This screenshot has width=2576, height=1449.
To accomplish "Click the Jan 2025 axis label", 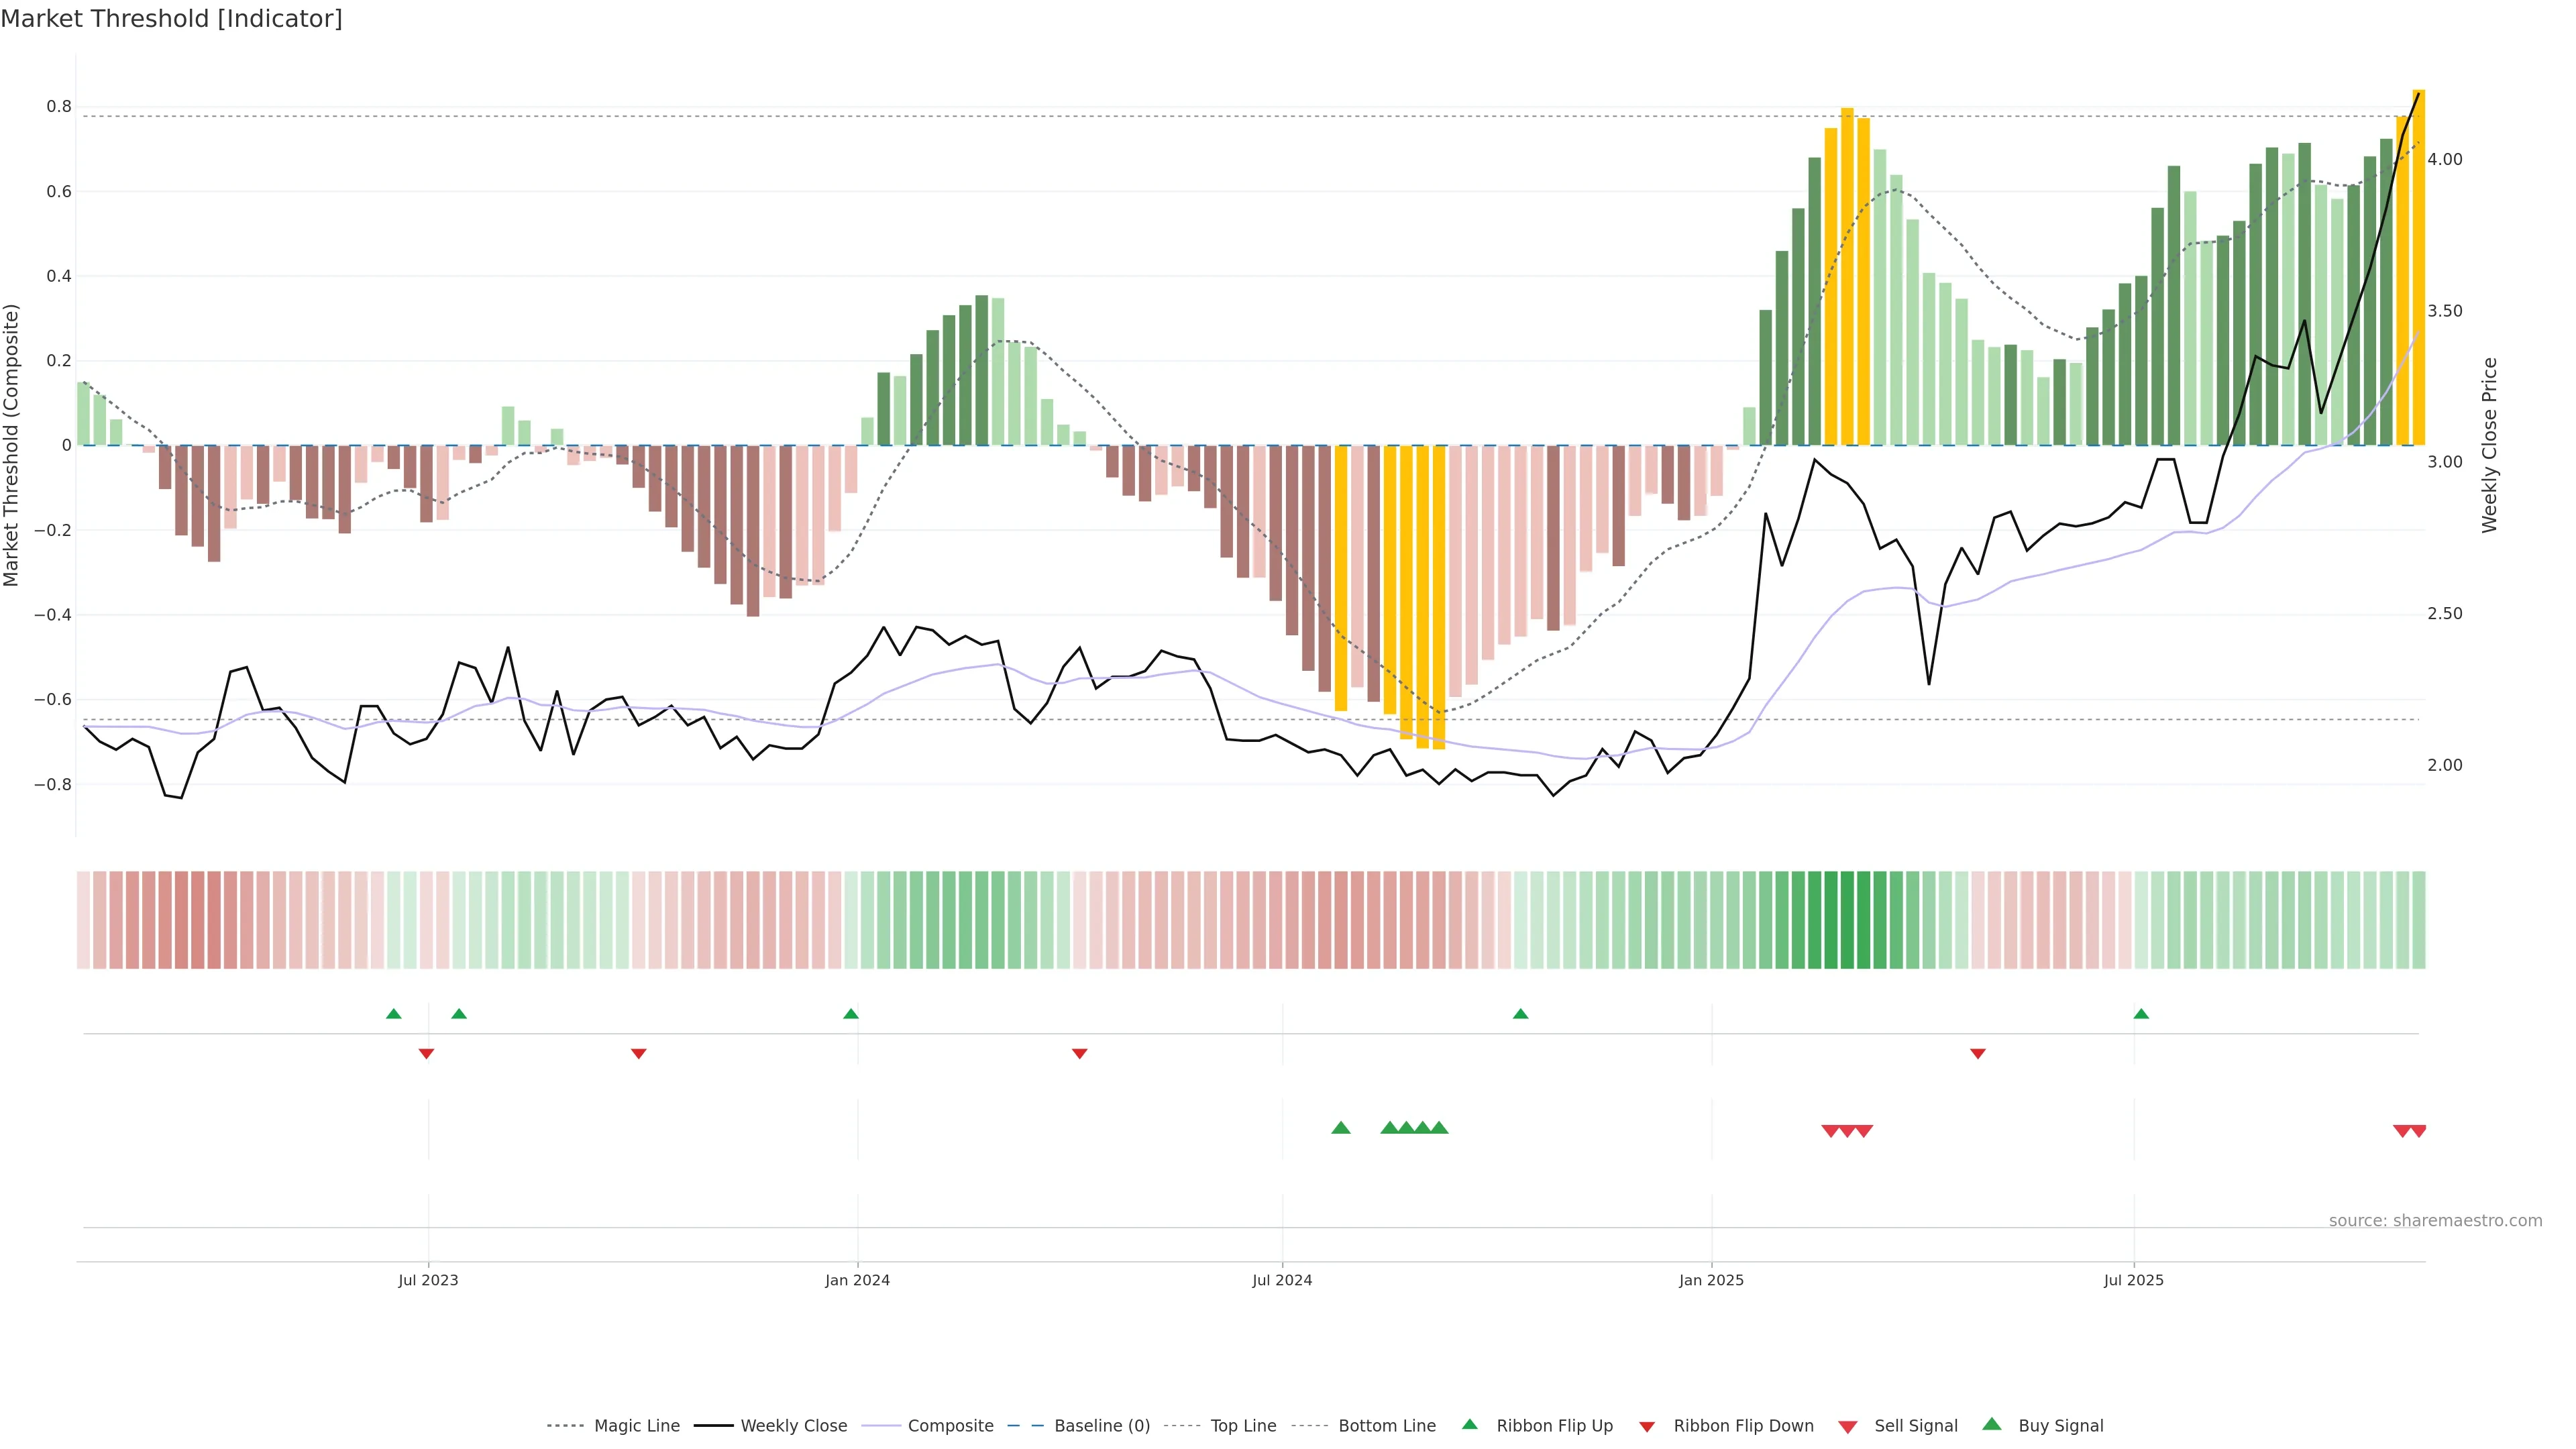I will click(1711, 1280).
